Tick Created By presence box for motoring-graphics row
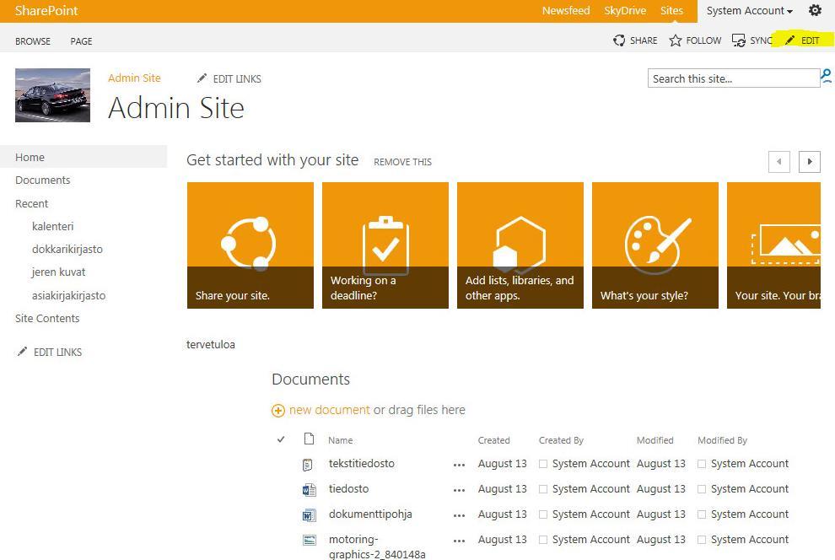 pyautogui.click(x=543, y=540)
